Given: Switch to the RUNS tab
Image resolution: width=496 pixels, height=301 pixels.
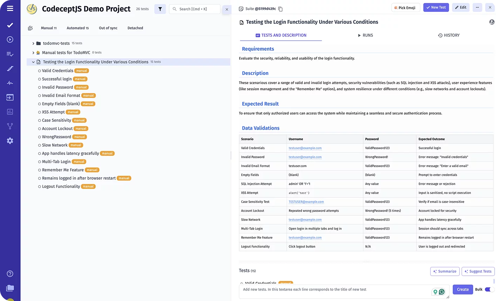Looking at the screenshot, I should point(365,35).
